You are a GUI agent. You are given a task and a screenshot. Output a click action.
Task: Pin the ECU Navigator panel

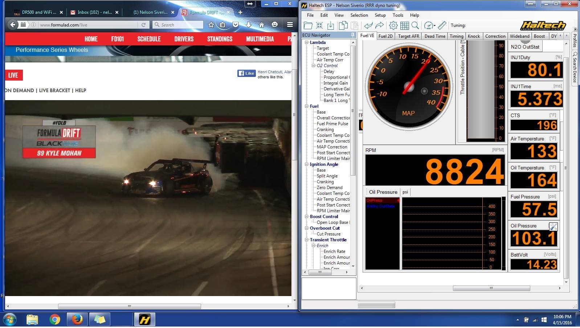click(352, 35)
